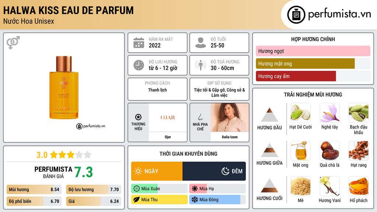Click the Mùa Thu season bar
This screenshot has height=212, width=377.
159,199
